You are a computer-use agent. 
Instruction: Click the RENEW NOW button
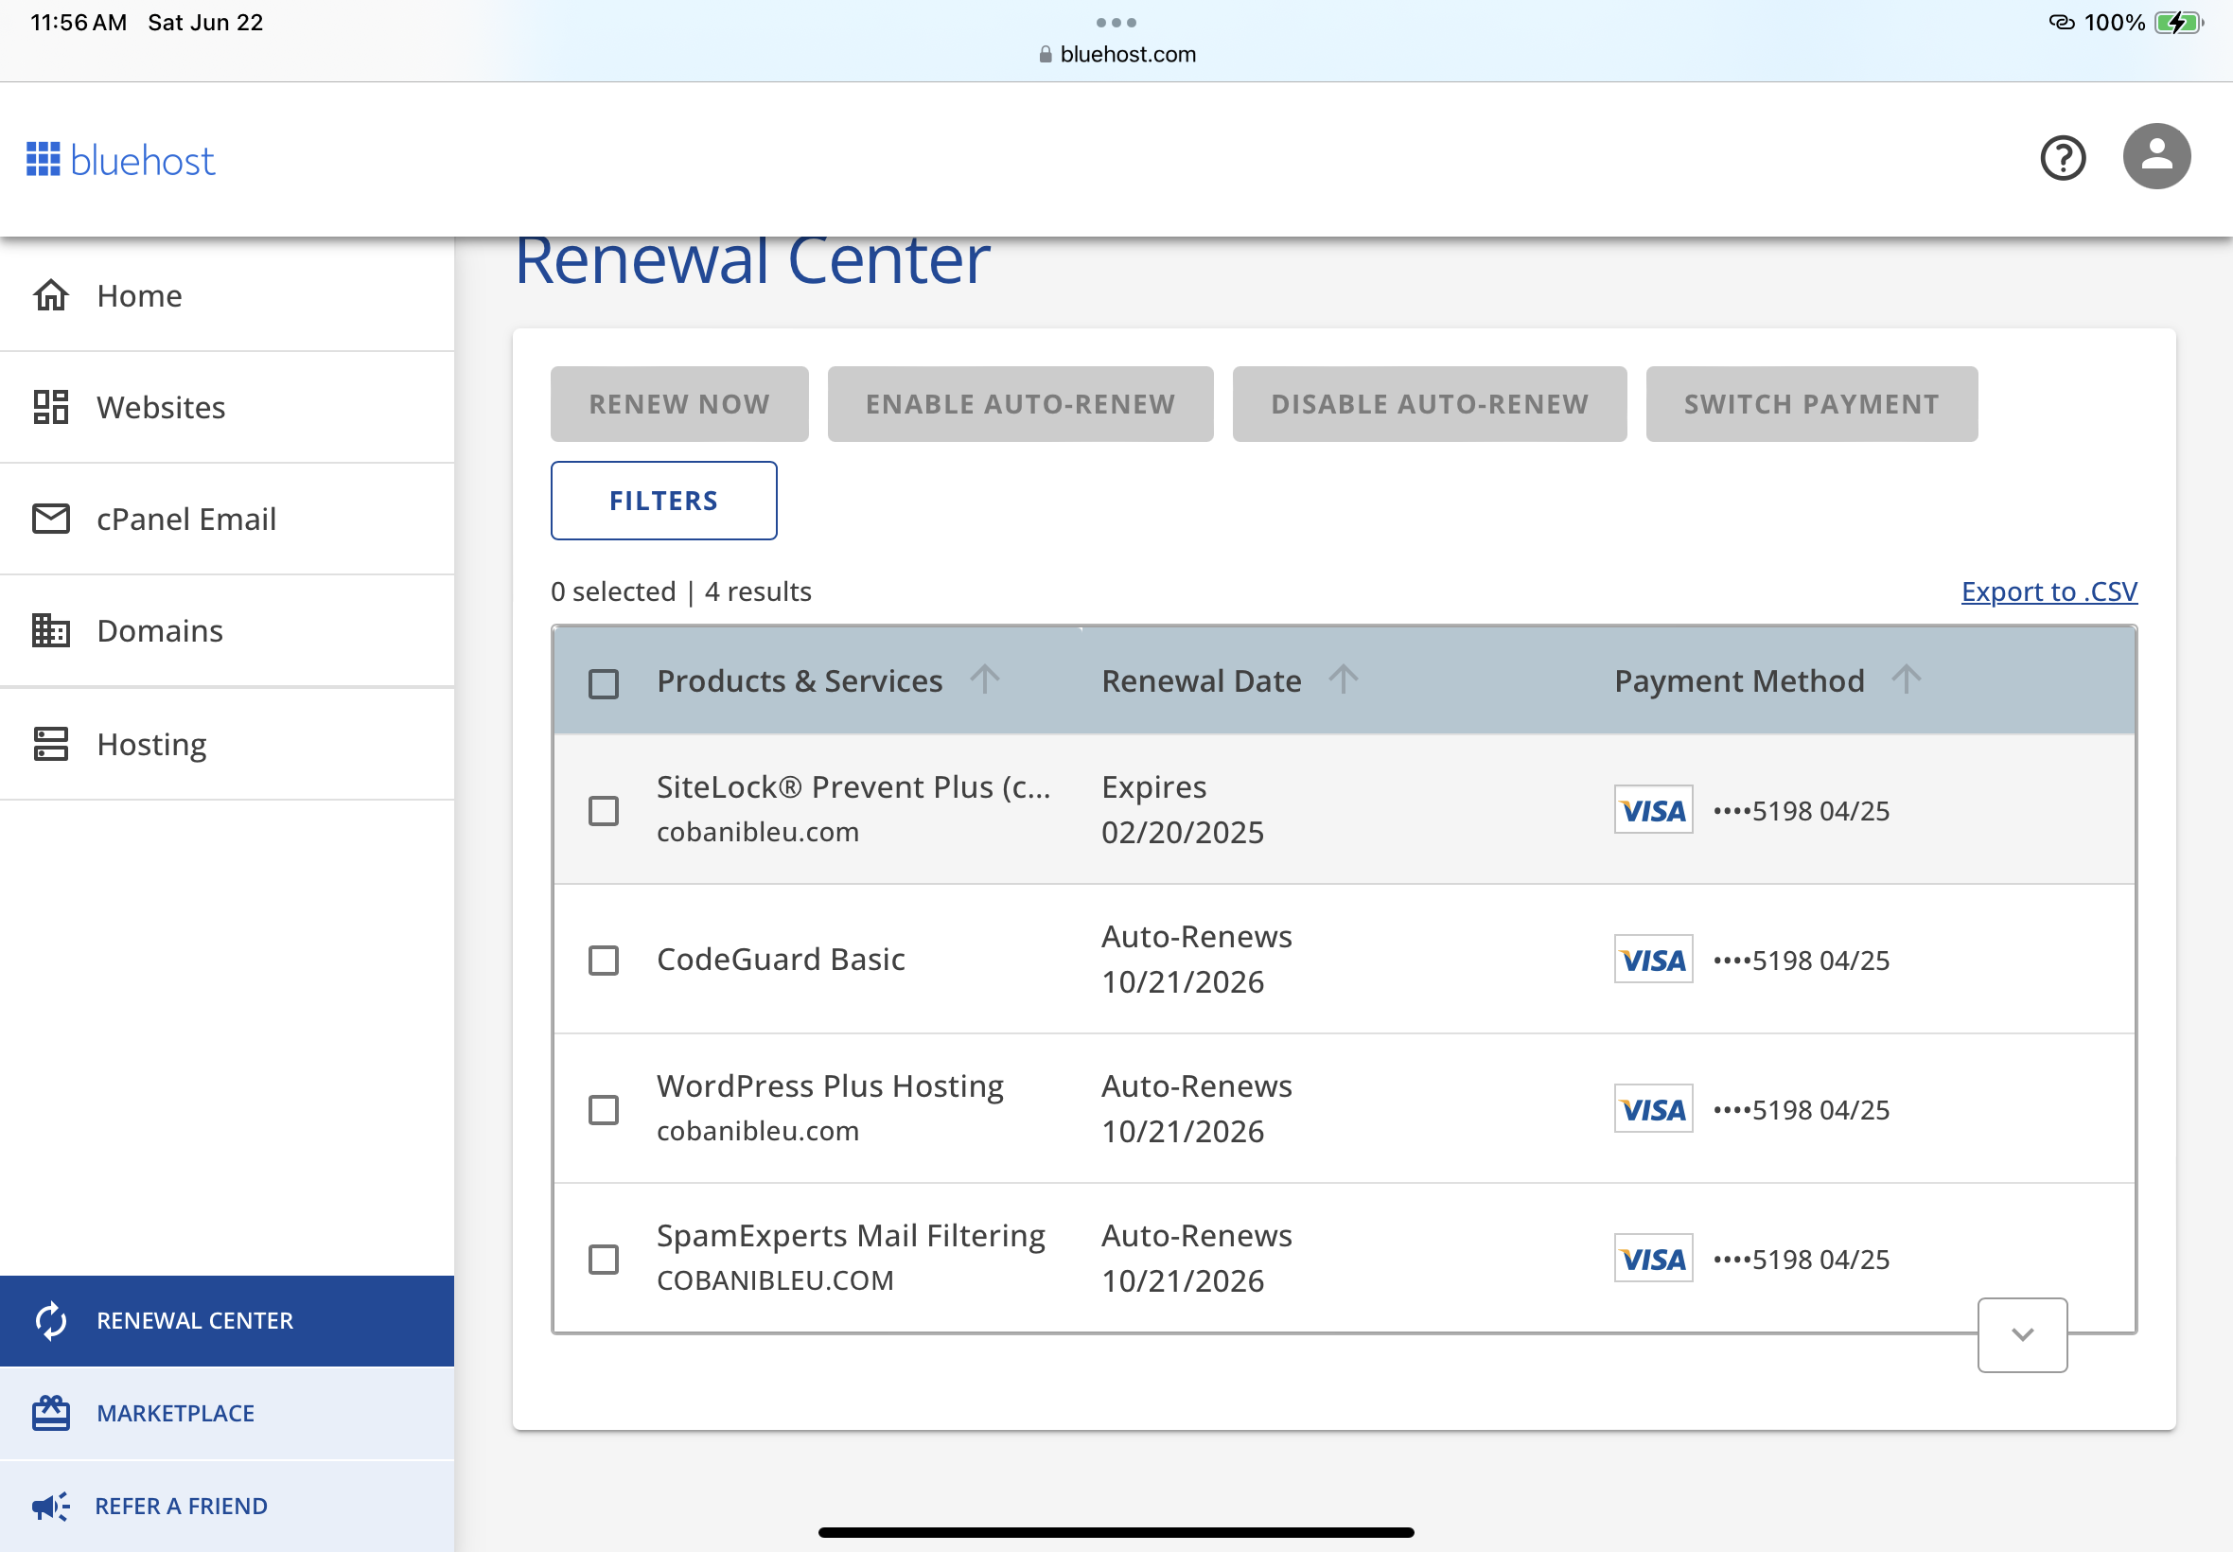click(x=678, y=403)
